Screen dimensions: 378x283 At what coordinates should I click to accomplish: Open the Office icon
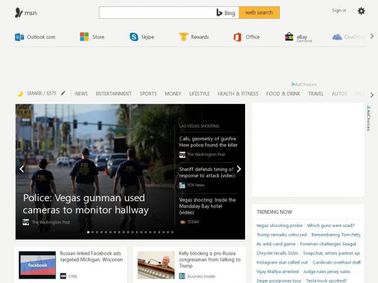coord(238,37)
